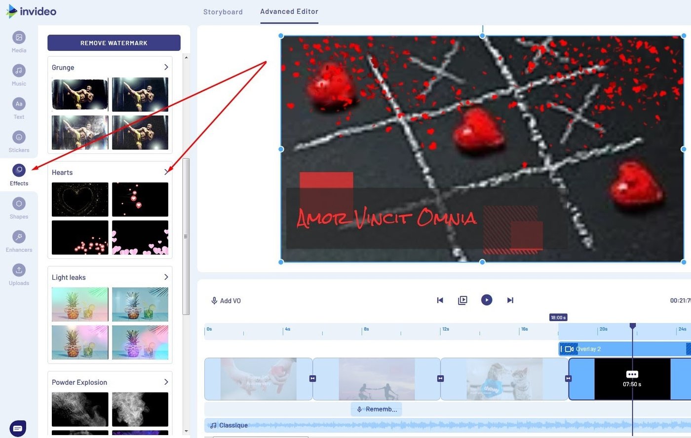Open the Uploads section
The height and width of the screenshot is (438, 691).
coord(18,274)
